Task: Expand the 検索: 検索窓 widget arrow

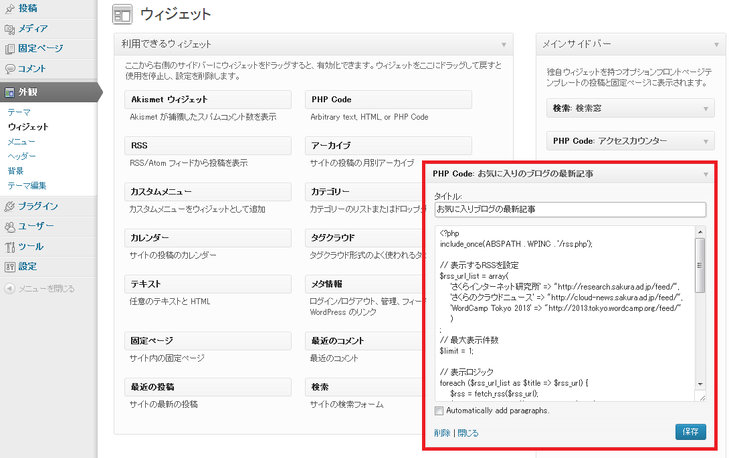Action: (x=705, y=108)
